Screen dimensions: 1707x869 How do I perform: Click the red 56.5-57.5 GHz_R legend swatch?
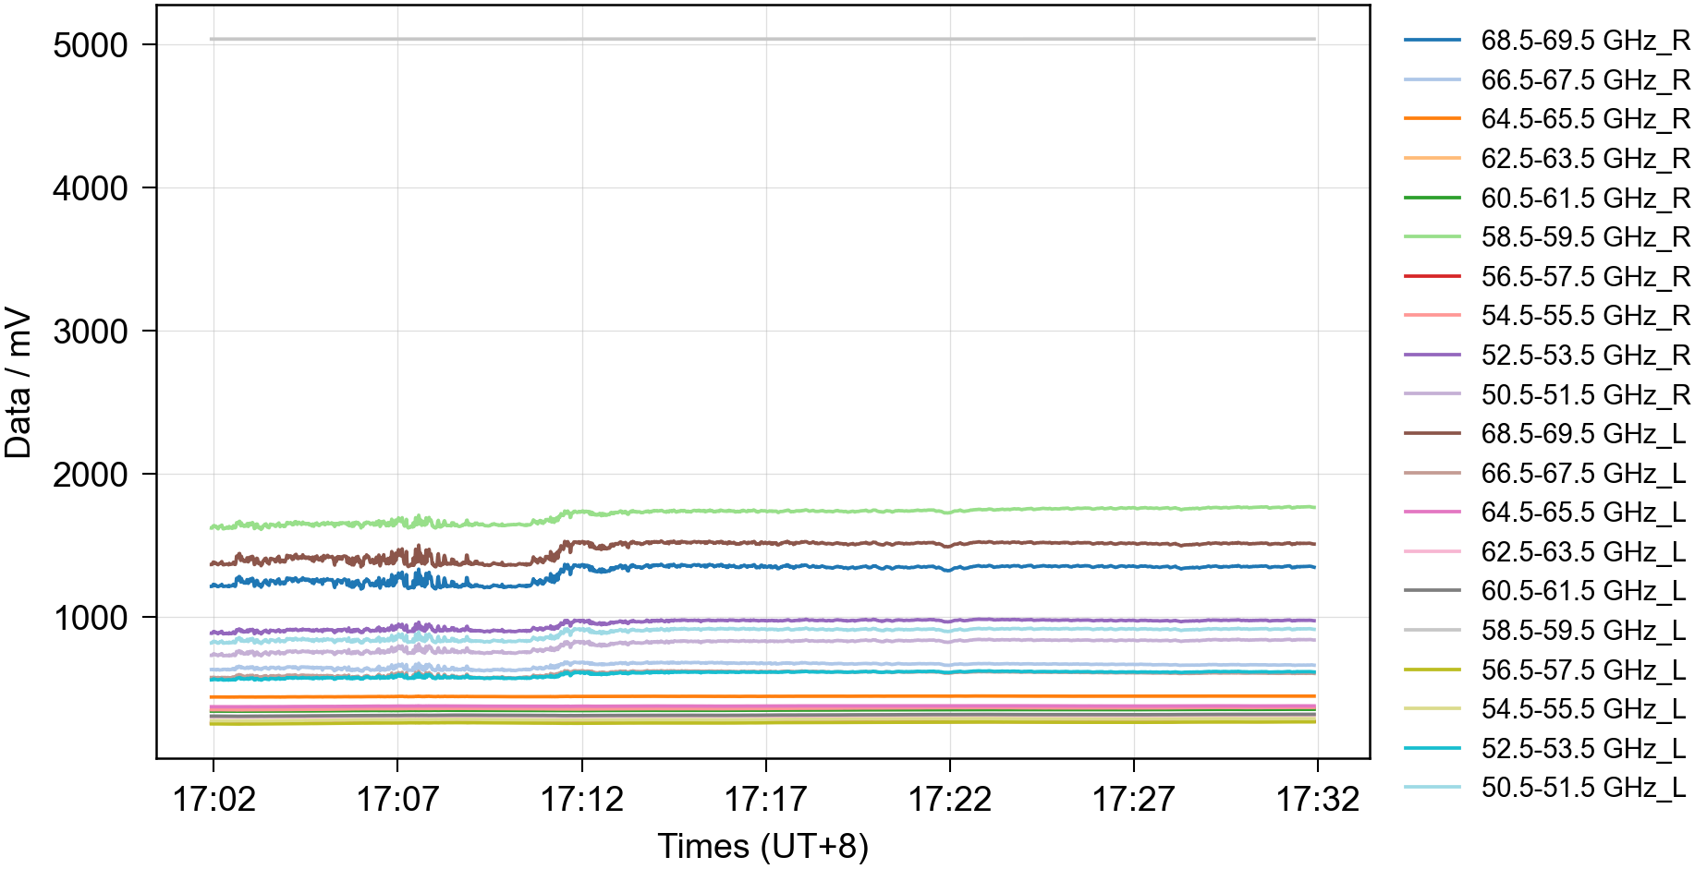[x=1432, y=276]
